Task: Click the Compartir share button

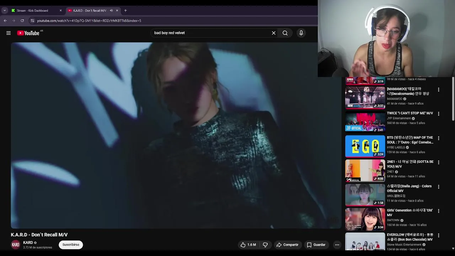Action: click(x=287, y=245)
